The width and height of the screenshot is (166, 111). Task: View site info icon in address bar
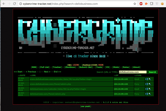(x=20, y=4)
